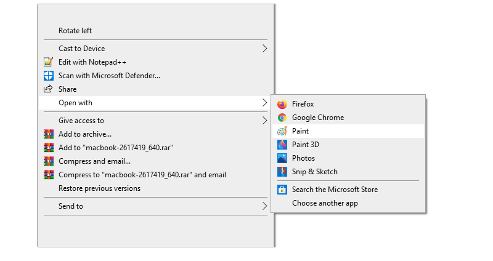Click the Snip & Sketch icon
The width and height of the screenshot is (493, 261).
tap(282, 172)
